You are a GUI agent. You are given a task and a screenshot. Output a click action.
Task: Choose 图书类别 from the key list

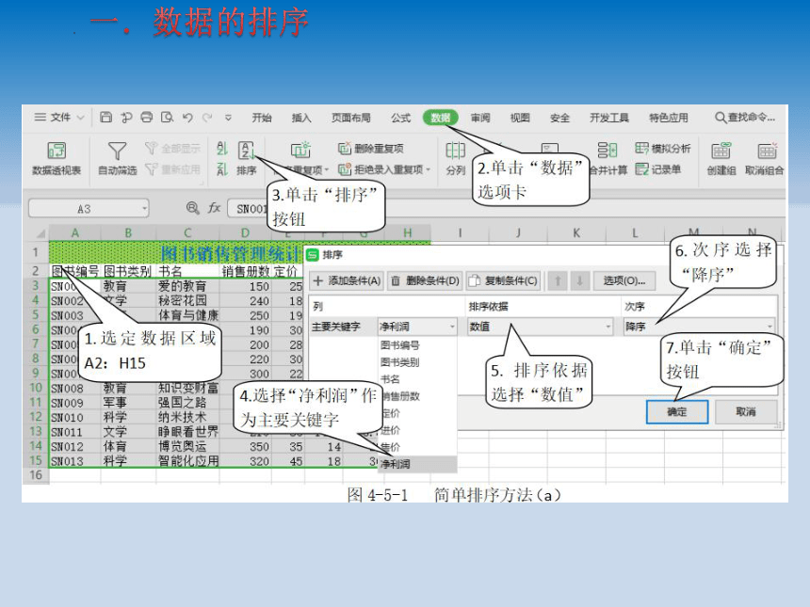(400, 362)
